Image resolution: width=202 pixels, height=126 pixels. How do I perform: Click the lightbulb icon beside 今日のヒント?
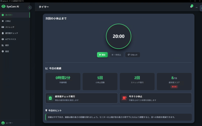[46, 111]
